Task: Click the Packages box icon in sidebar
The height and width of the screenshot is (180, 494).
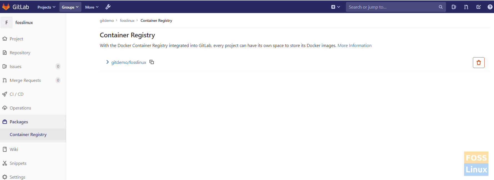Action: coord(5,122)
